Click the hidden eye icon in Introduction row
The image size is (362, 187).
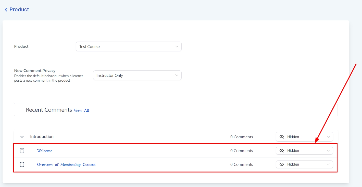click(x=282, y=137)
